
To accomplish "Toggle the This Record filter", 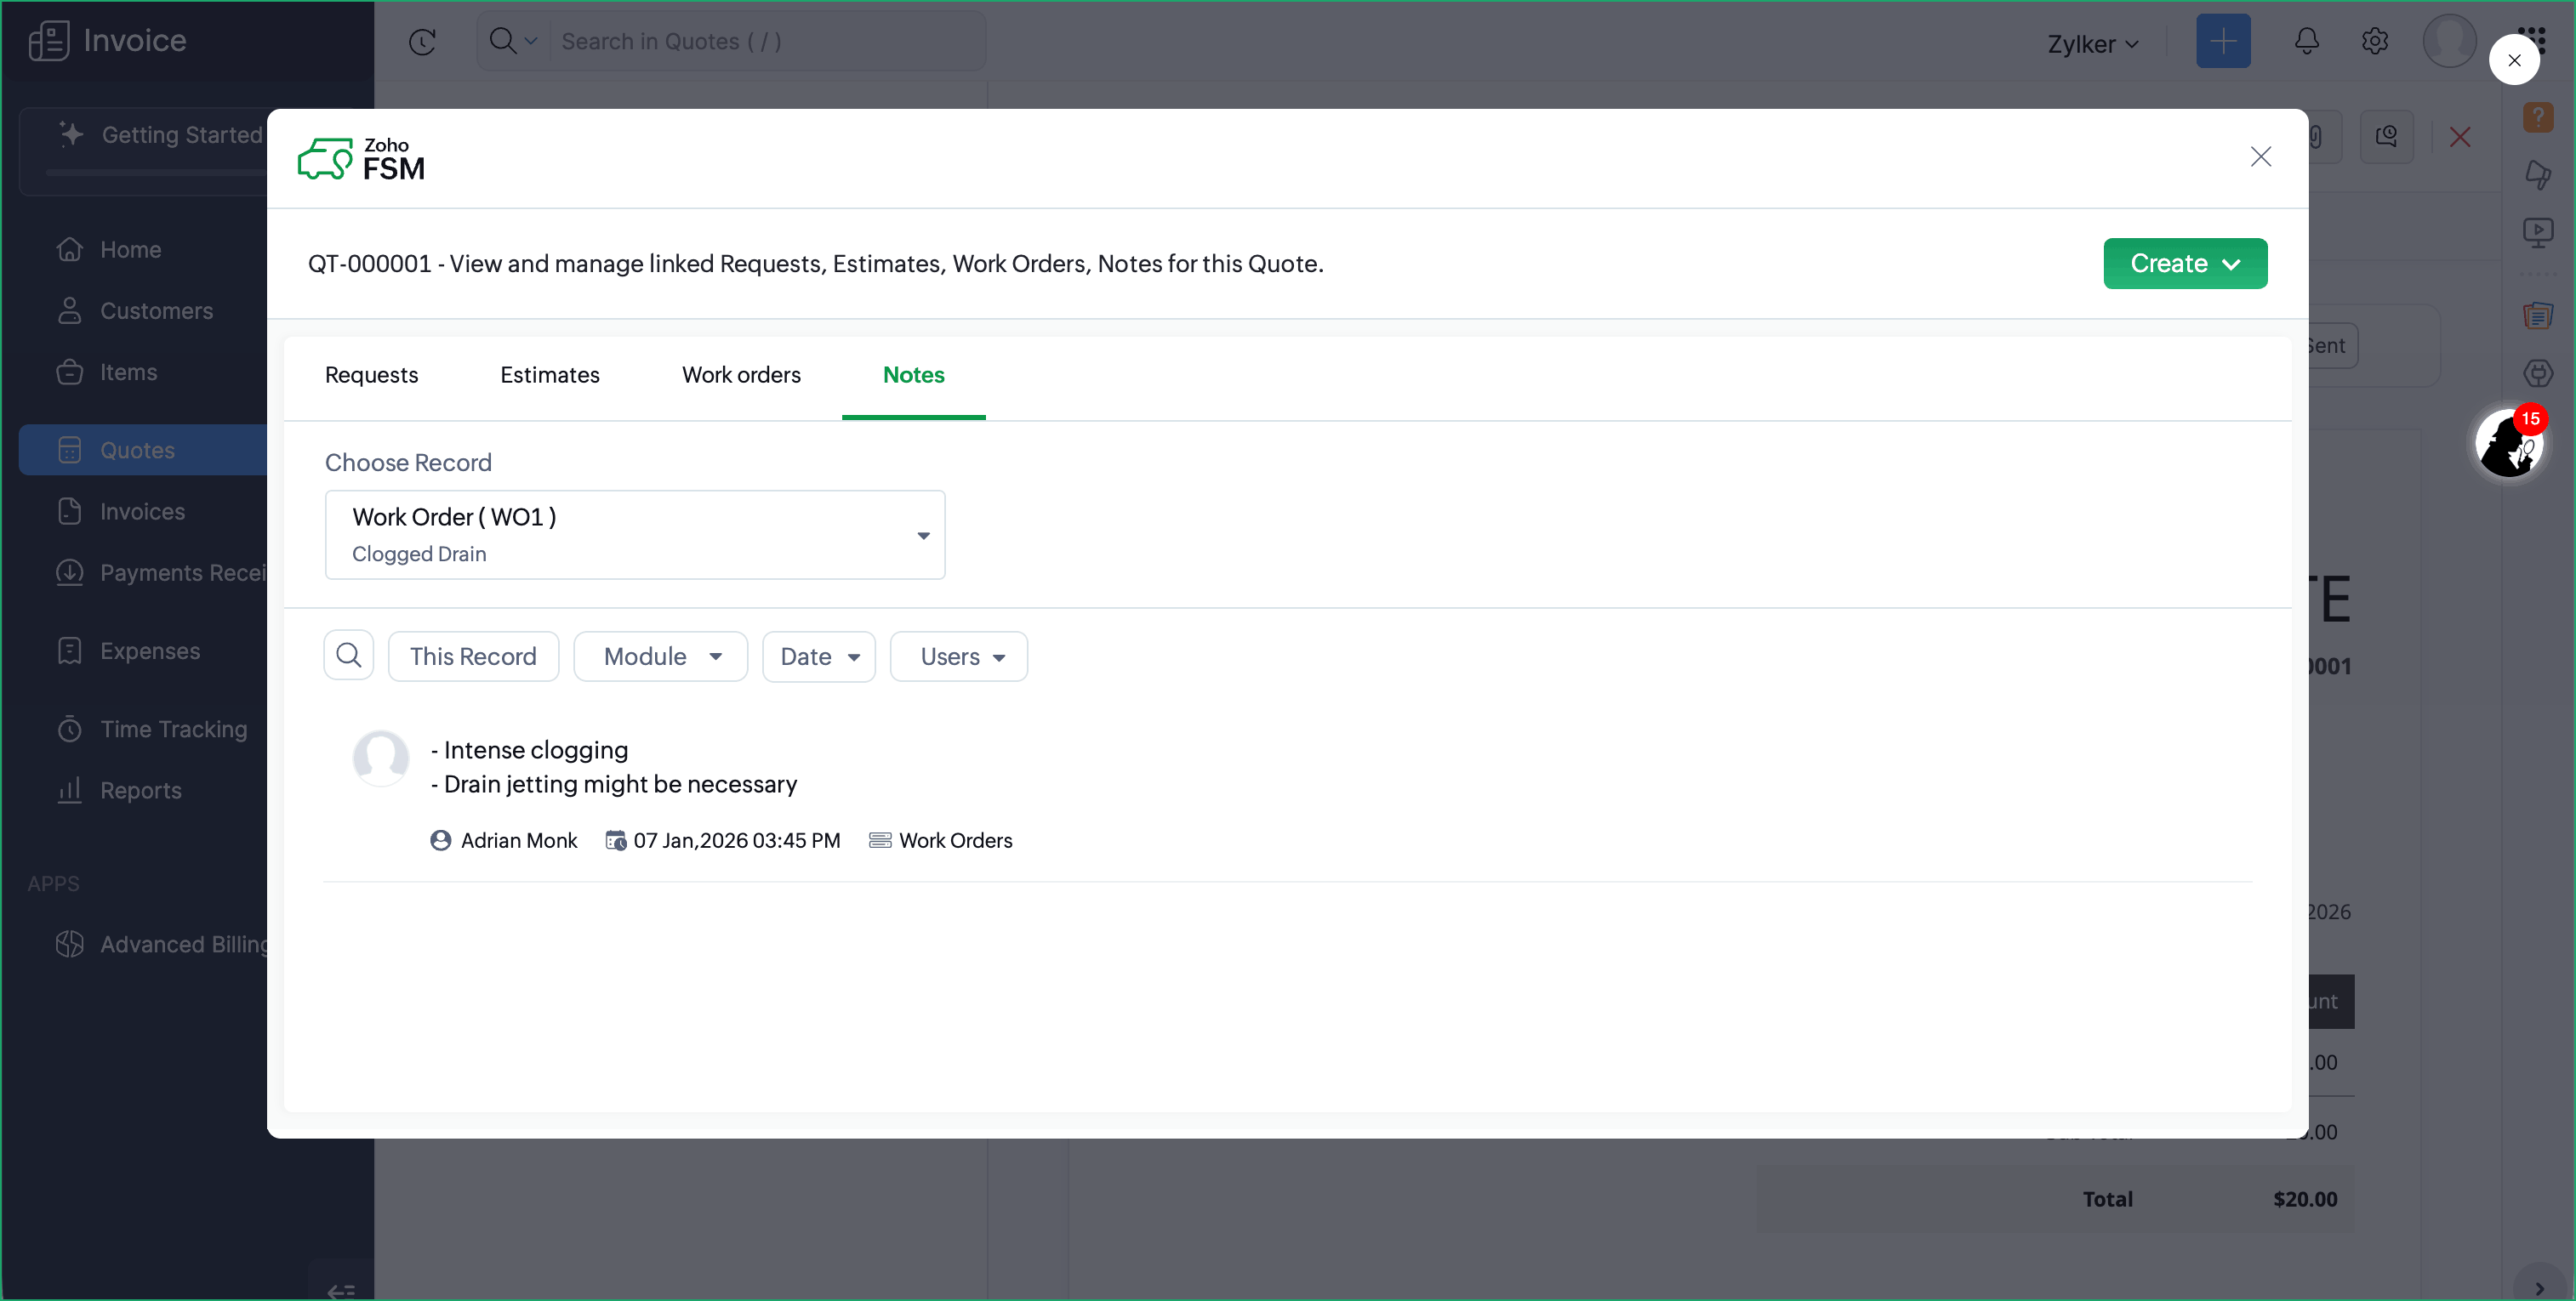I will point(472,656).
